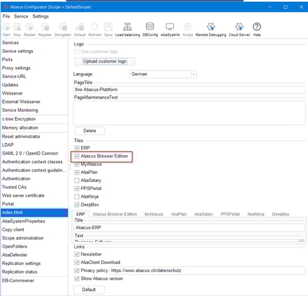Click the Default button at bottom

tap(89, 290)
